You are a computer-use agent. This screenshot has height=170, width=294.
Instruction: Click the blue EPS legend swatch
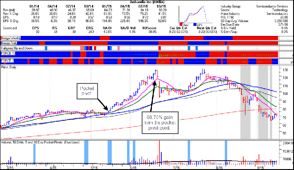tap(195, 24)
